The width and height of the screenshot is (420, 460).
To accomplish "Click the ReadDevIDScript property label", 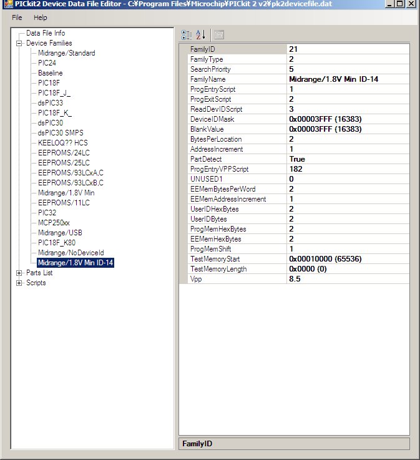I will coord(216,109).
